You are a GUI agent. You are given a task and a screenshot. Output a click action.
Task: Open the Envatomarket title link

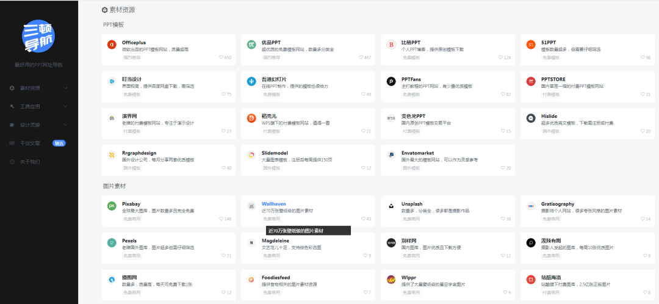pos(417,153)
